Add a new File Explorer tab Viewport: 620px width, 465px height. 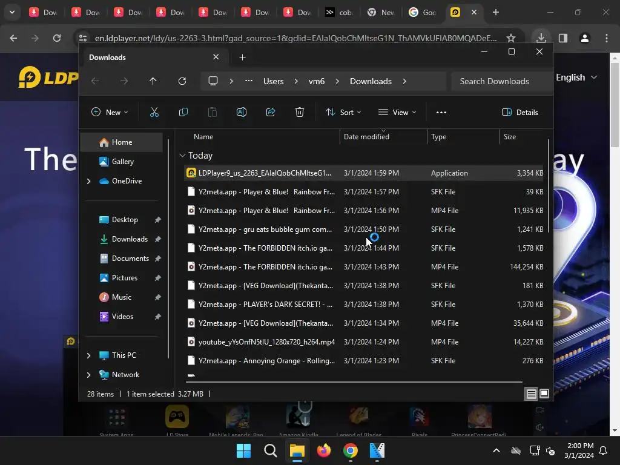[242, 58]
